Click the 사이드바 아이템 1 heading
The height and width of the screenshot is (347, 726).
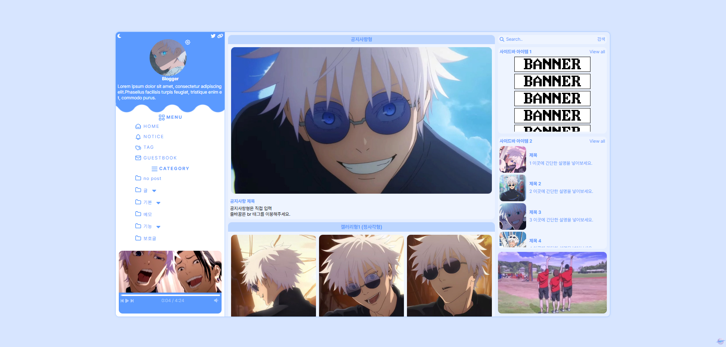point(515,52)
